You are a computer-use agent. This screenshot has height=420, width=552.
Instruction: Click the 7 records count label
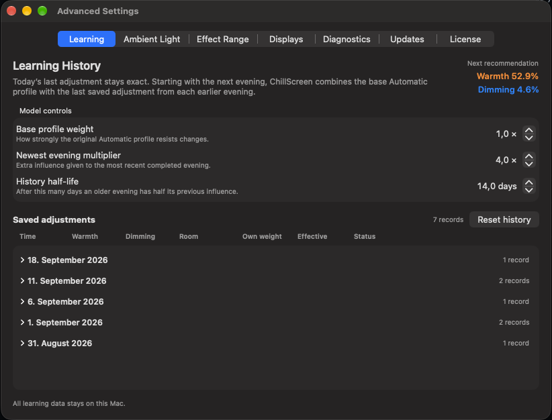448,219
